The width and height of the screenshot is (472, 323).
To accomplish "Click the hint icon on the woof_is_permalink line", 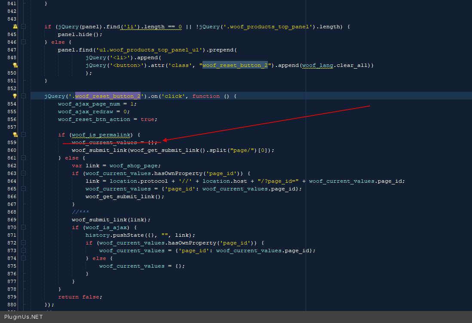I will tap(15, 135).
